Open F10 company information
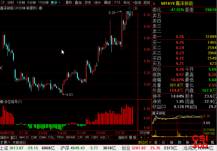217x151 pixels. tap(117, 2)
